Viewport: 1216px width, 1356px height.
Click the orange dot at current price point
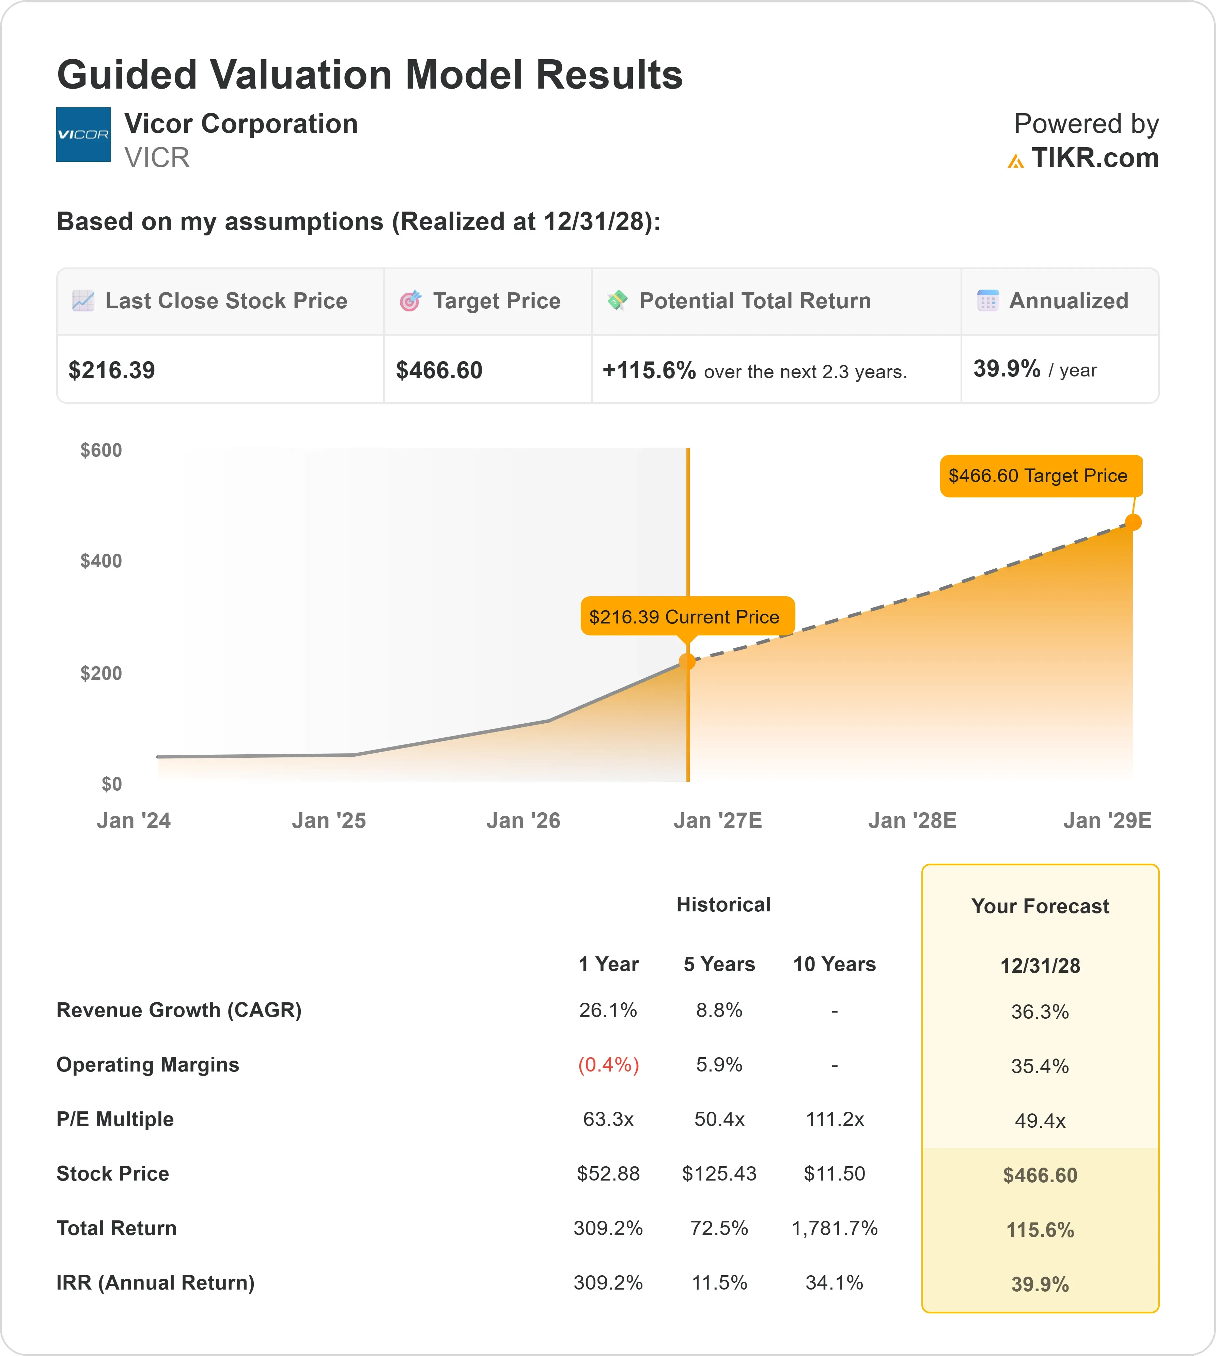pos(687,662)
